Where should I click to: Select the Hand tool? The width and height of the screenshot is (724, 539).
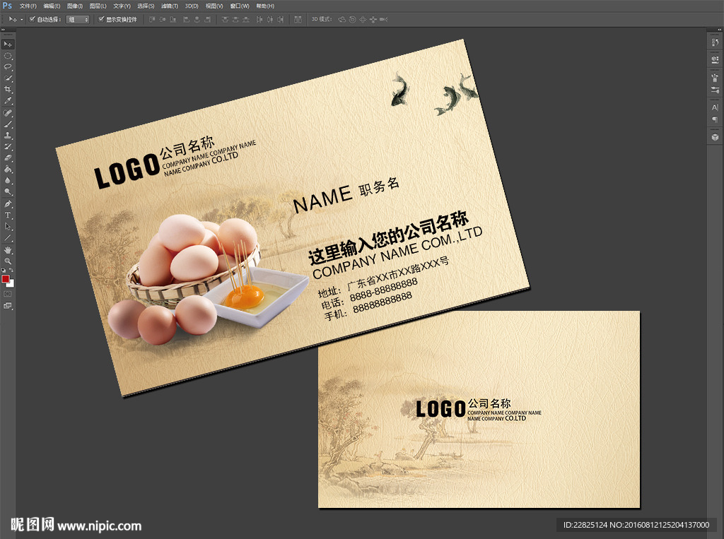pos(8,250)
